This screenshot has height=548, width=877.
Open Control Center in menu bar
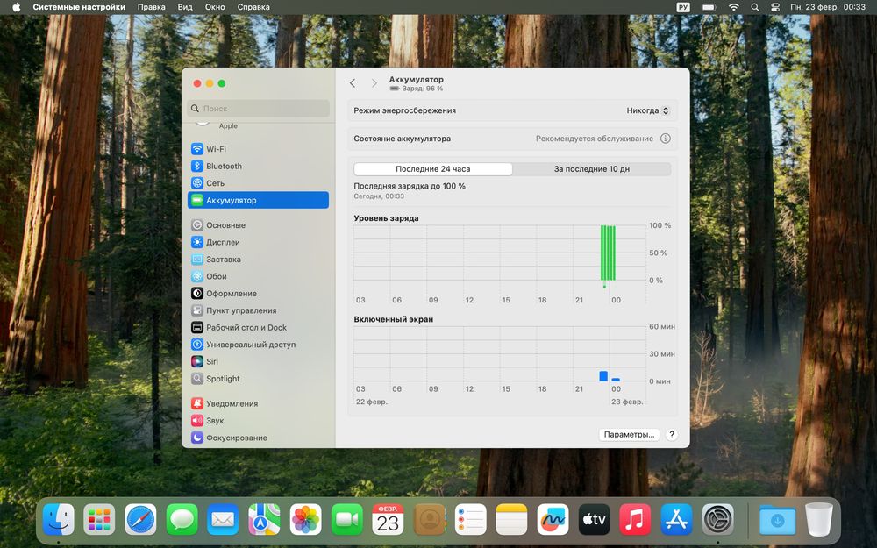click(x=774, y=7)
